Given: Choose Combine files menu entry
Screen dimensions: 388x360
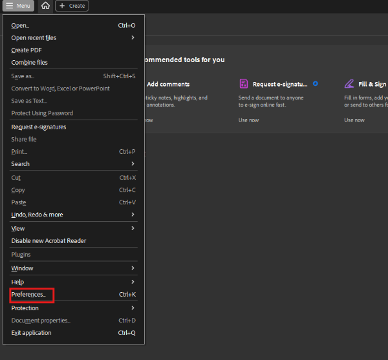Looking at the screenshot, I should [x=73, y=63].
